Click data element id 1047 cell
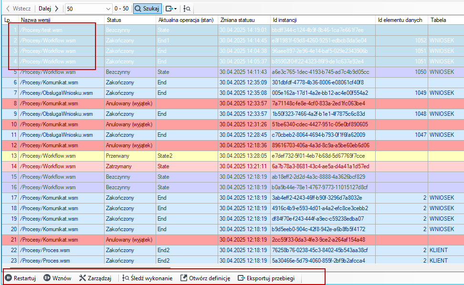Screen dimensions: 464x285 401,135
